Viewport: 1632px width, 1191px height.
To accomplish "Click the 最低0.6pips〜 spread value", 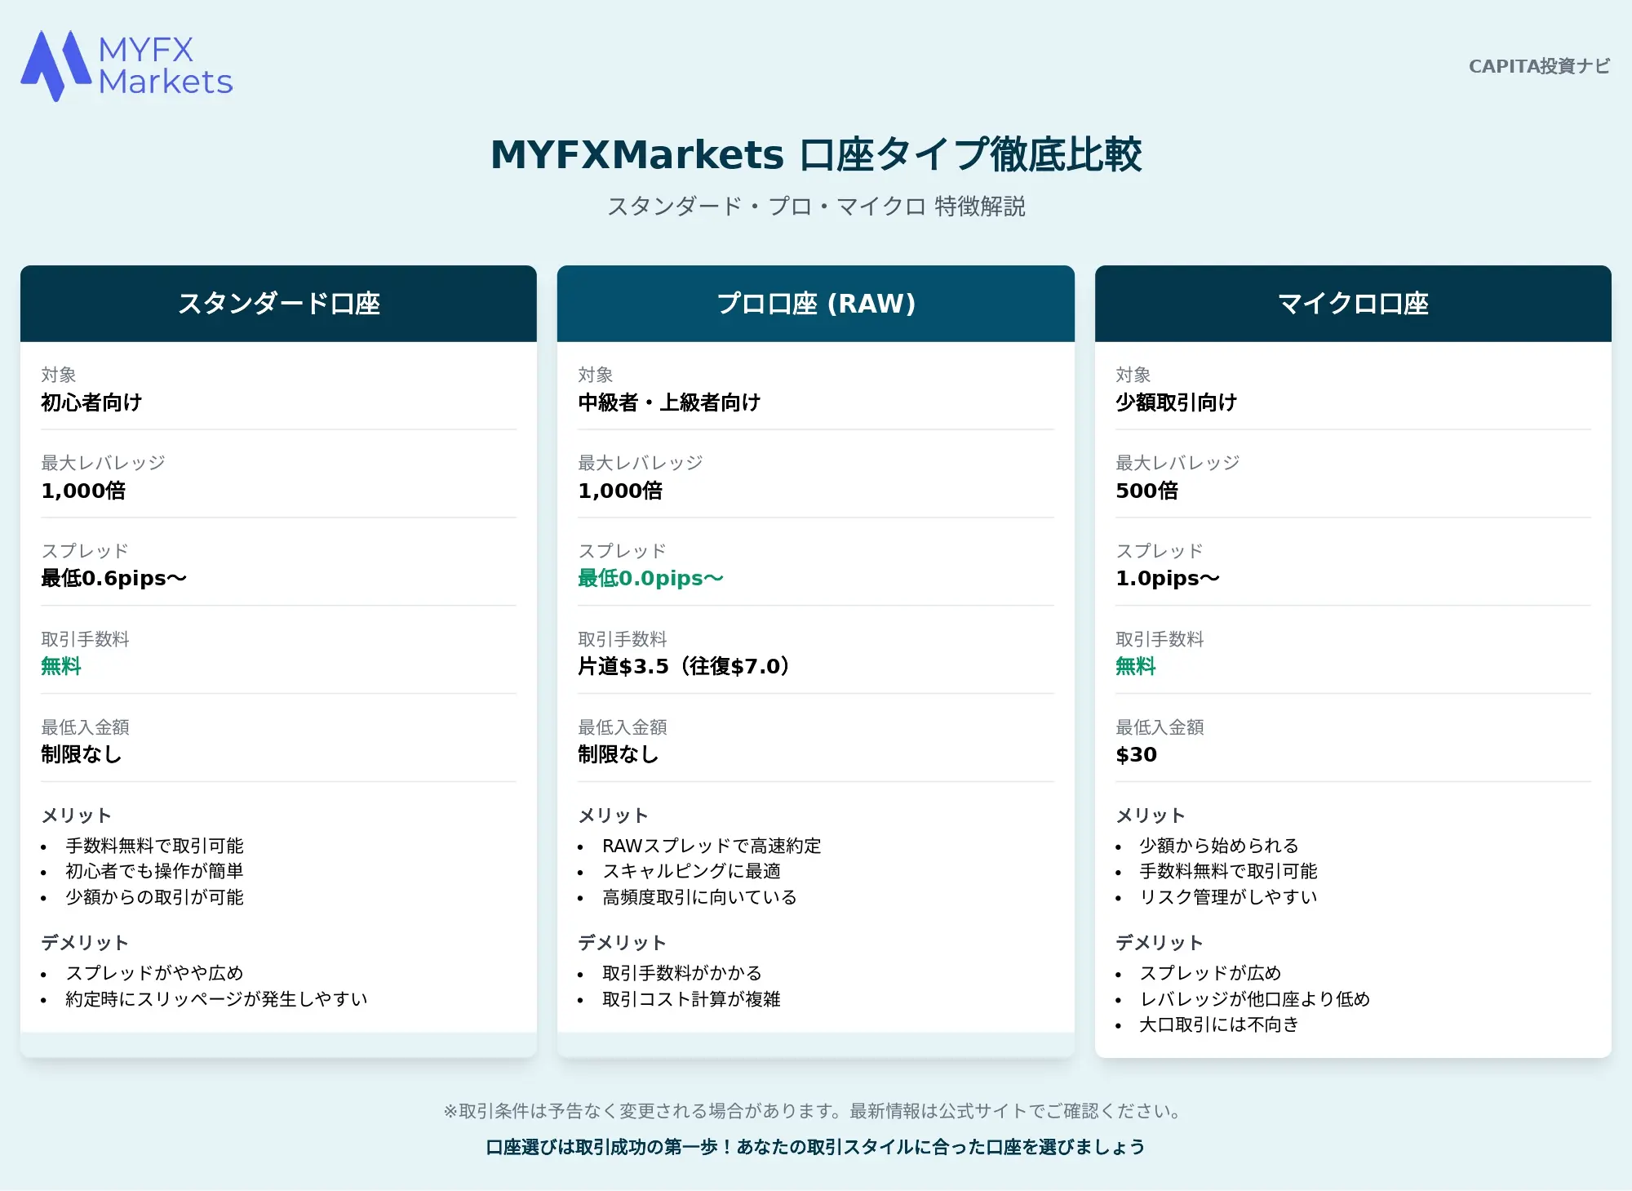I will tap(114, 579).
